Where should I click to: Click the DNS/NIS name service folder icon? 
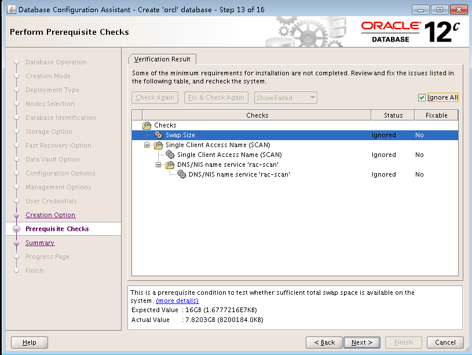pos(170,164)
